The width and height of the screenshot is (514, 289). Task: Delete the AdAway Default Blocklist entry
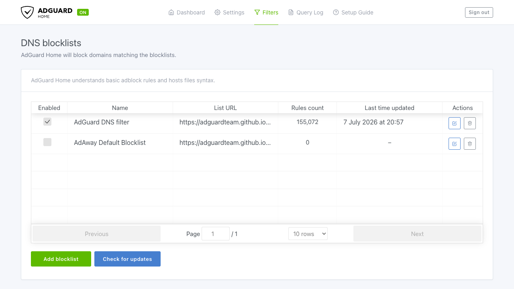coord(470,144)
